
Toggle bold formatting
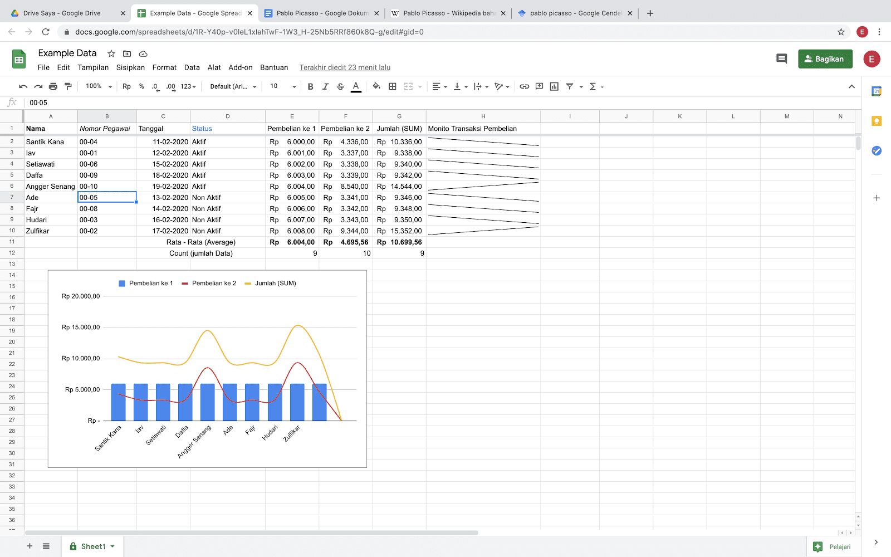(x=310, y=86)
